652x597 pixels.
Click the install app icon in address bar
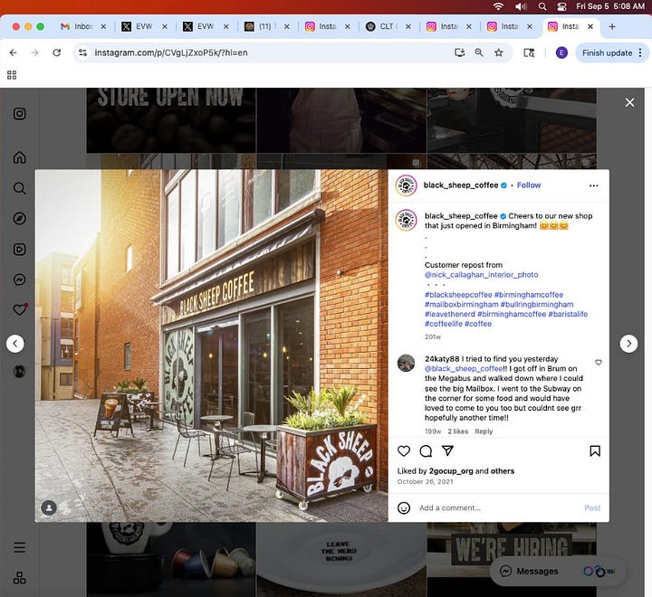tap(459, 52)
